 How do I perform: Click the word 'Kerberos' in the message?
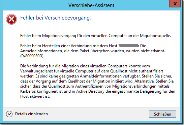[28, 91]
